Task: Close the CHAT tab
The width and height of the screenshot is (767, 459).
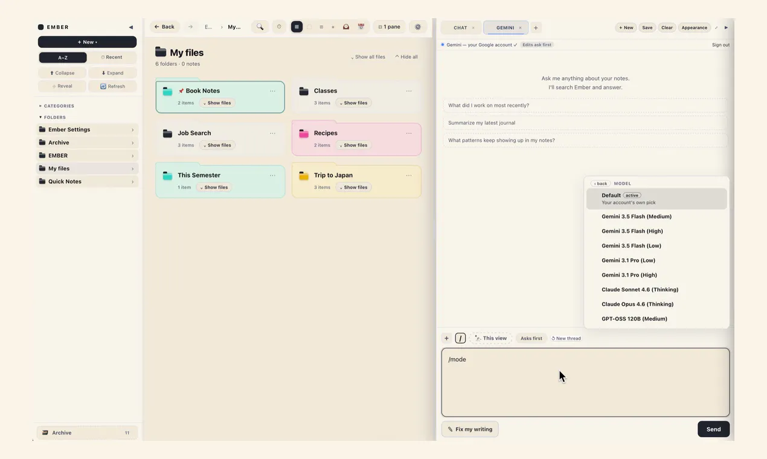Action: point(473,28)
